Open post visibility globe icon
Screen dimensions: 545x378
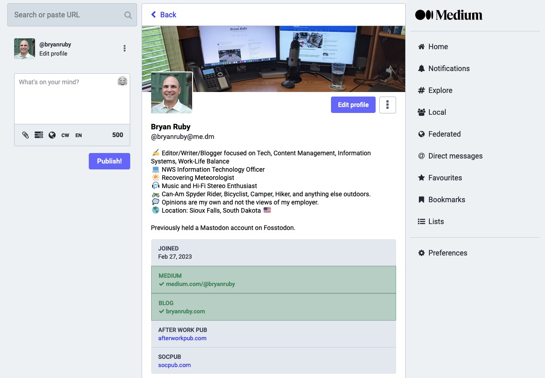click(52, 135)
